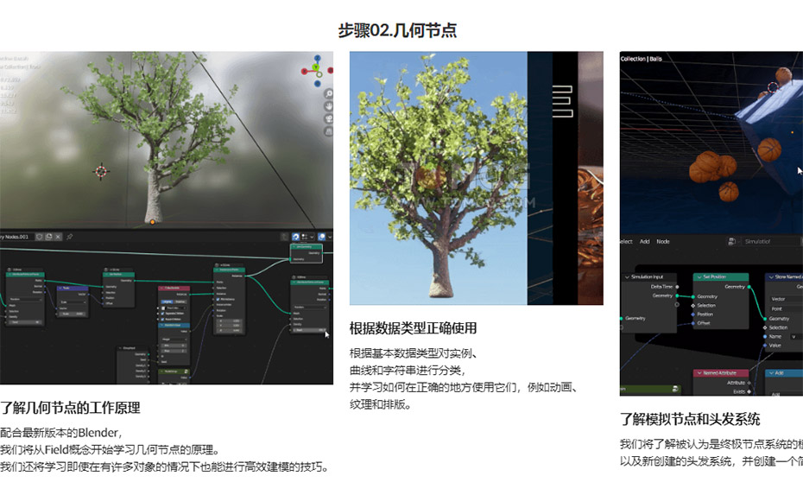Open the Point domain dropdown
Image resolution: width=803 pixels, height=495 pixels.
click(786, 309)
